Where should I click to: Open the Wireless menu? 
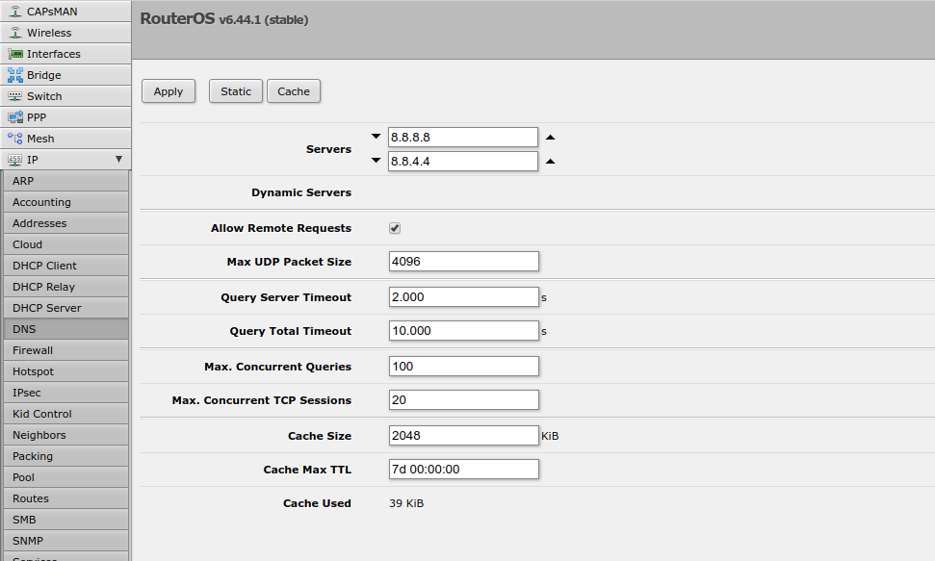click(65, 33)
